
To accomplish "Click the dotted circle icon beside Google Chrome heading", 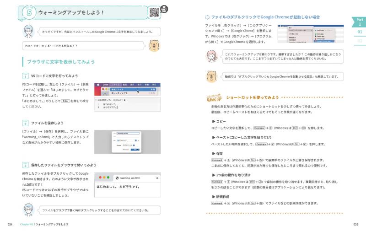I will tap(208, 17).
